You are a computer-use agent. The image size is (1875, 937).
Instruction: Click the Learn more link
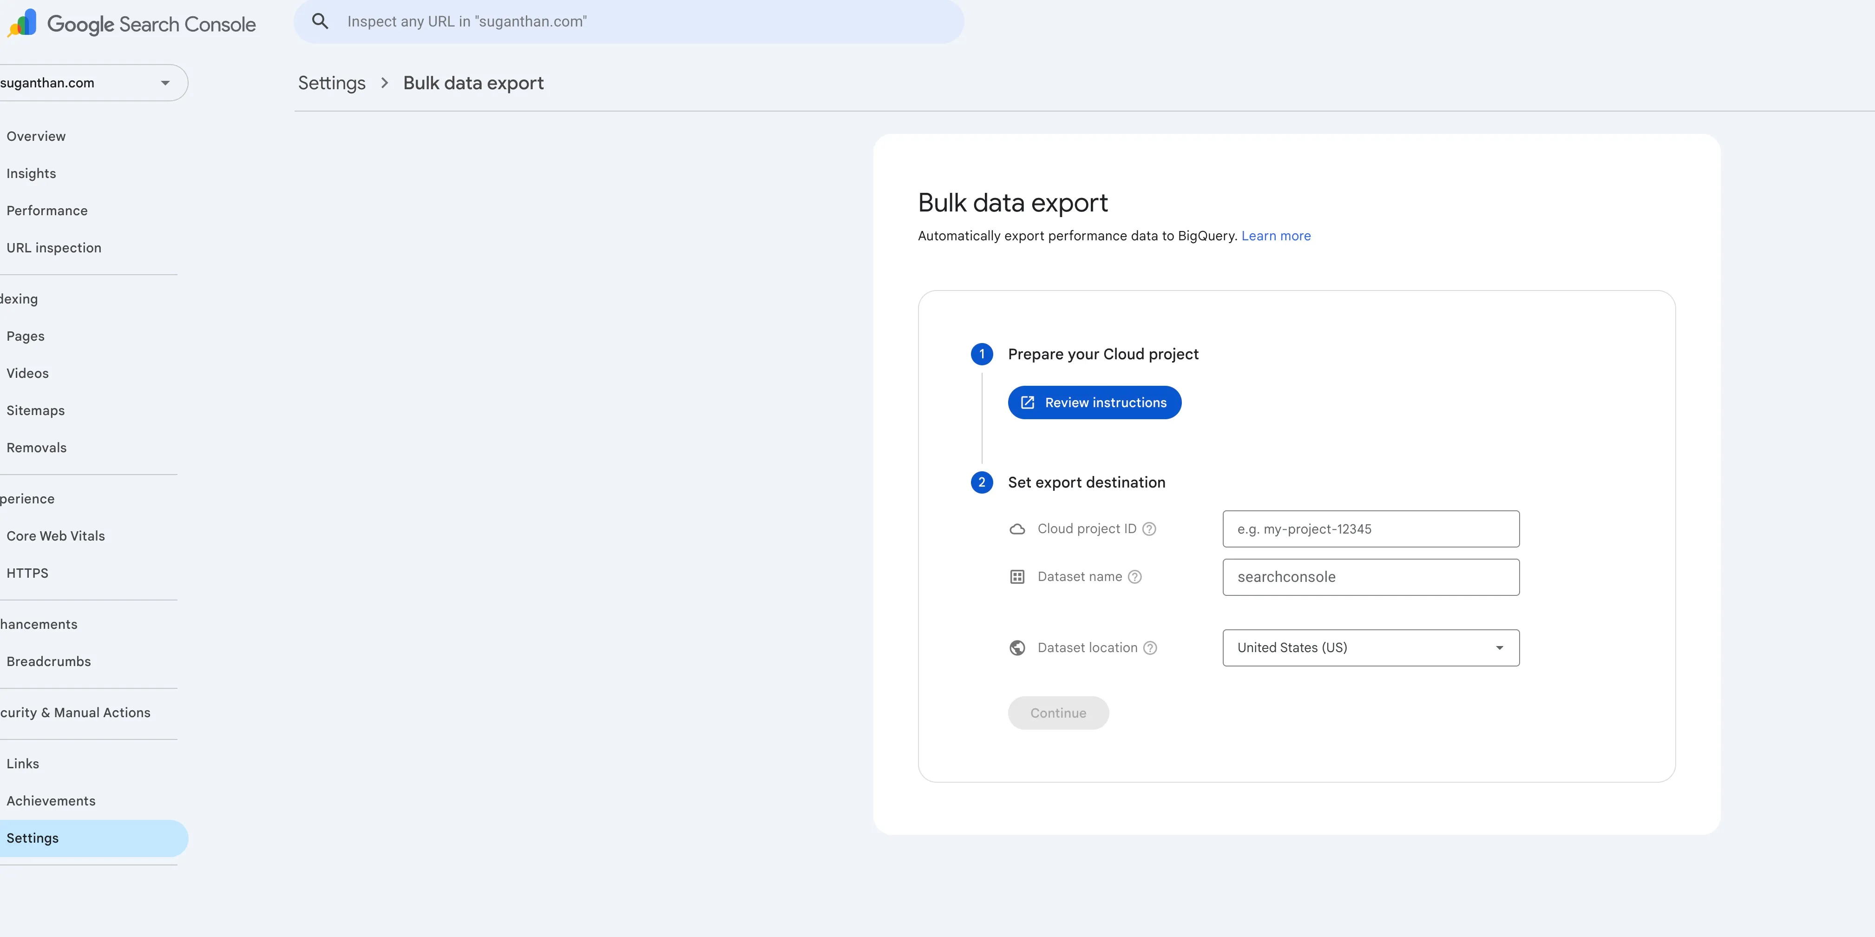(x=1275, y=236)
